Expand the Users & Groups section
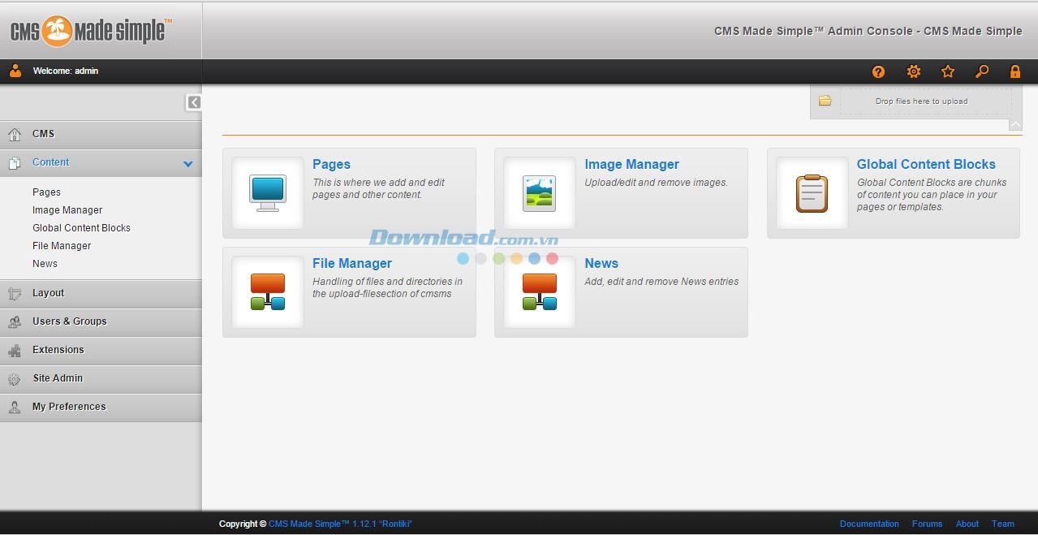 tap(69, 321)
